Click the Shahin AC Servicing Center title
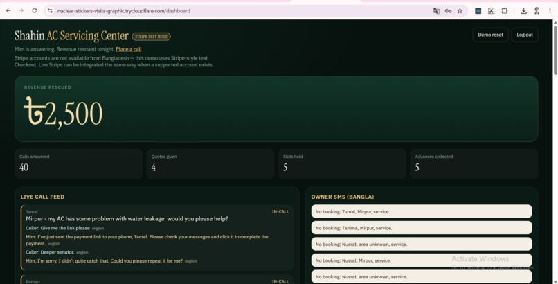 pyautogui.click(x=71, y=35)
